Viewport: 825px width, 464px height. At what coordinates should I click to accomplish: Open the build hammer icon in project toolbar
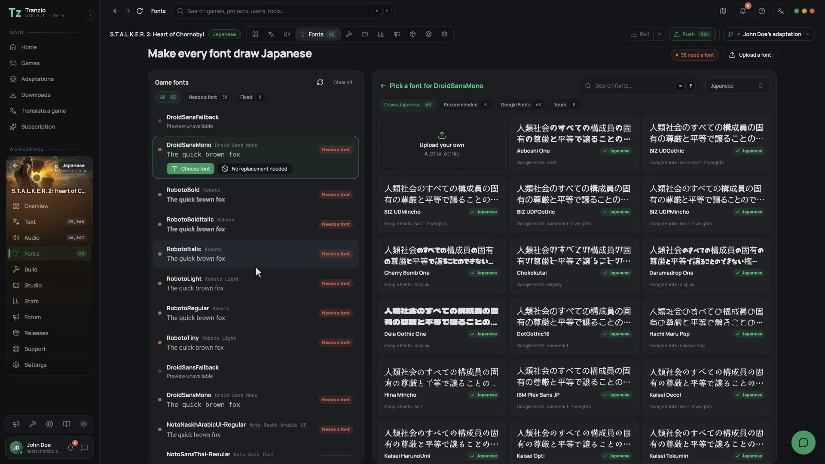[349, 34]
